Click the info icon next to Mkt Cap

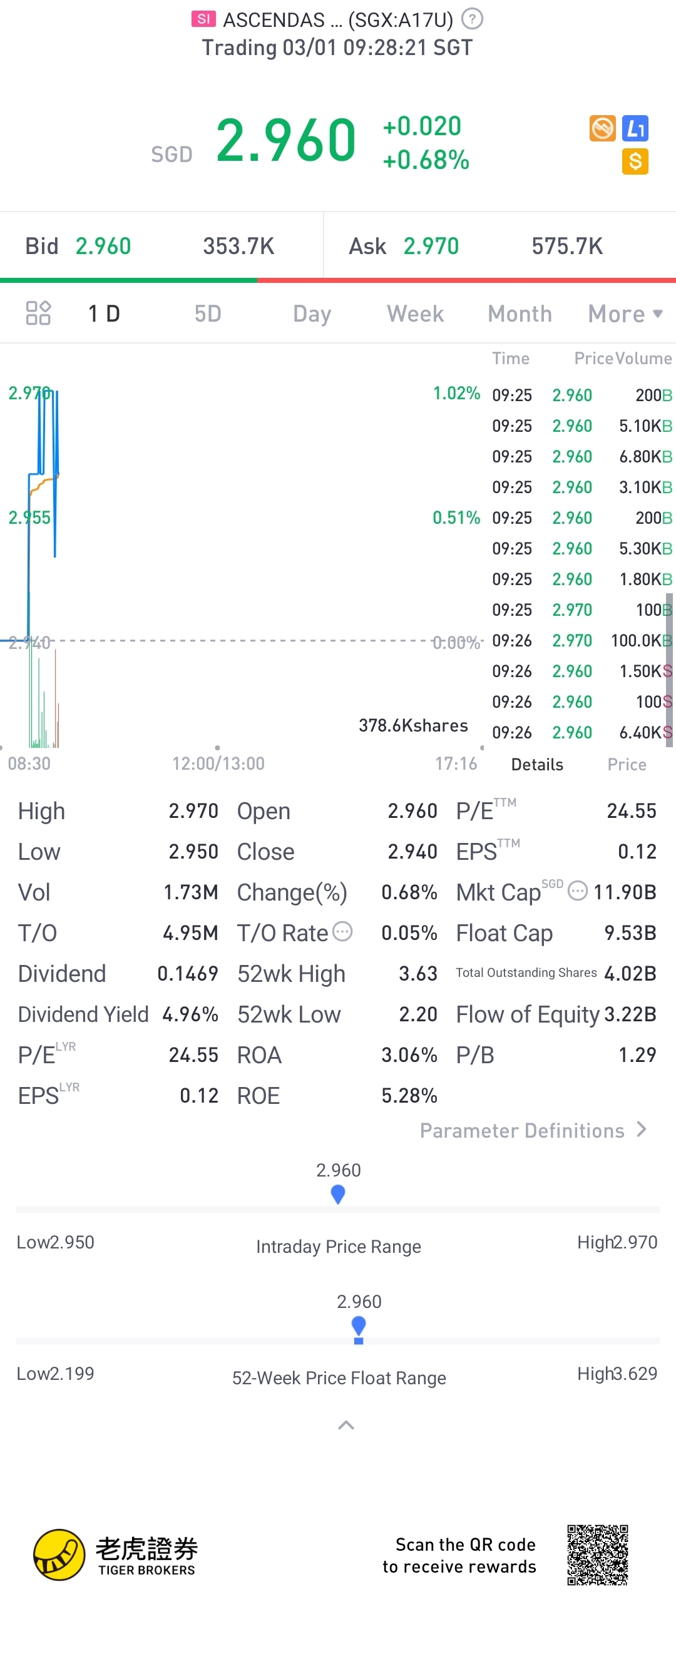click(x=577, y=891)
